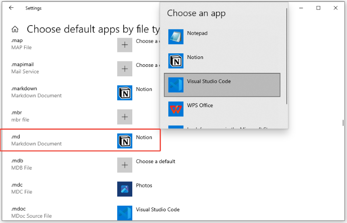Click the MDoc Source File description
Image resolution: width=347 pixels, height=223 pixels.
coord(31,216)
